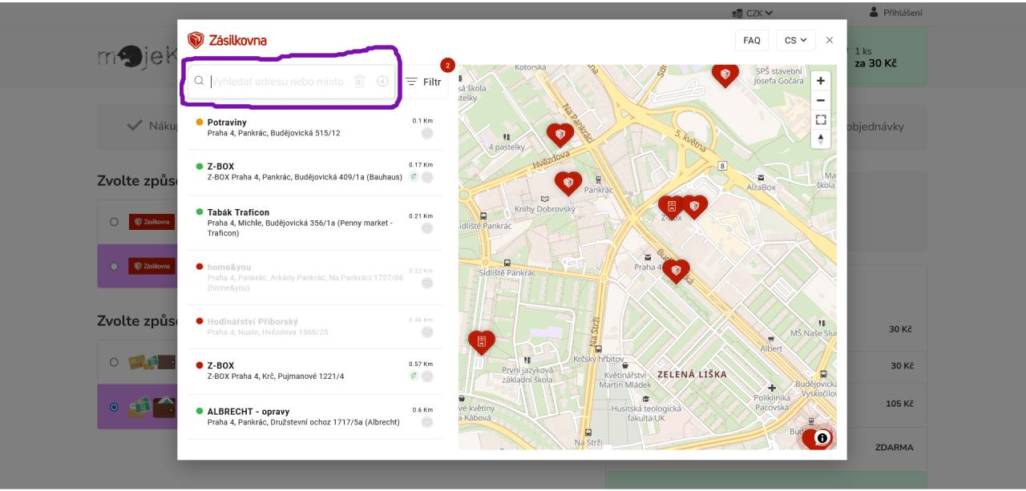The image size is (1026, 491).
Task: Click the Nákup step tab behind widget
Action: point(151,126)
